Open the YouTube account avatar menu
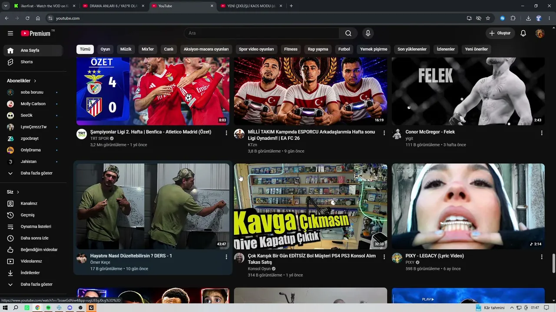Screen dimensions: 556x312 coord(540,33)
